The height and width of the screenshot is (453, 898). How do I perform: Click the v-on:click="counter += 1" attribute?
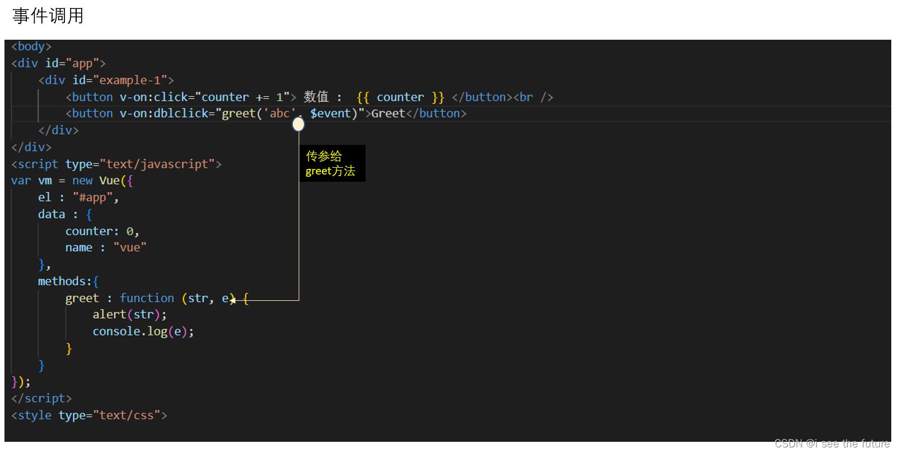[x=204, y=97]
